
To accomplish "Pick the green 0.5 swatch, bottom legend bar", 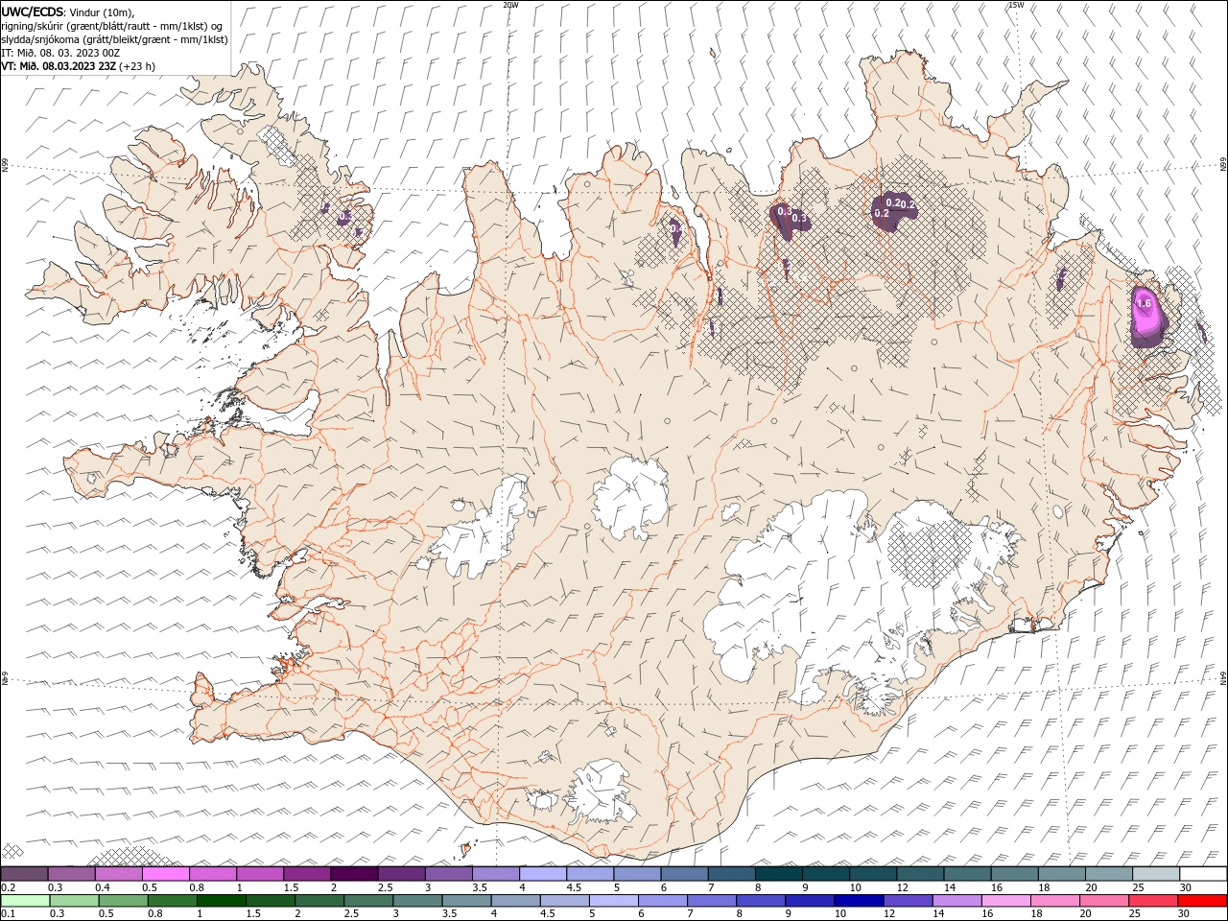I will (123, 901).
